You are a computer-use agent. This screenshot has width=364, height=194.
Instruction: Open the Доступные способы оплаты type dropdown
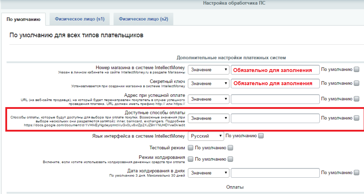coord(208,118)
